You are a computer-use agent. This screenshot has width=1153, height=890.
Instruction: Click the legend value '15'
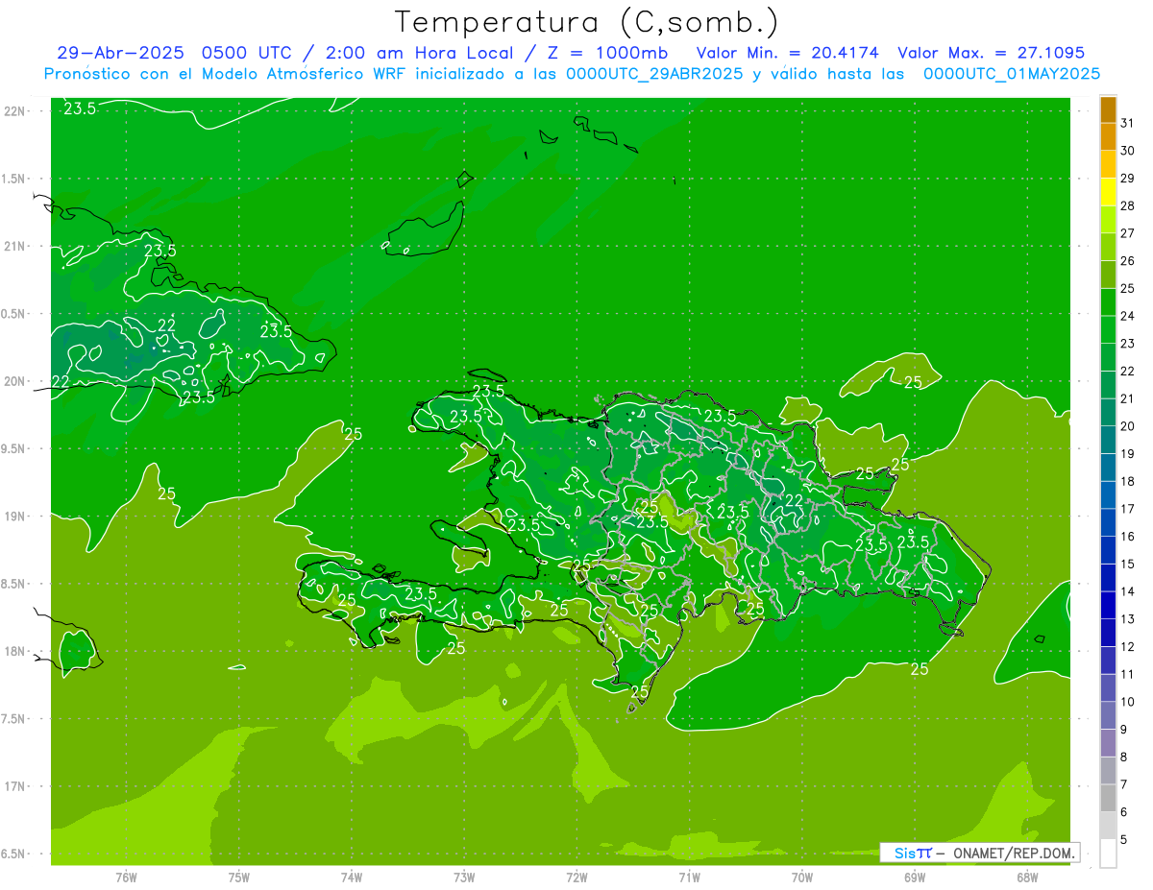click(1128, 565)
